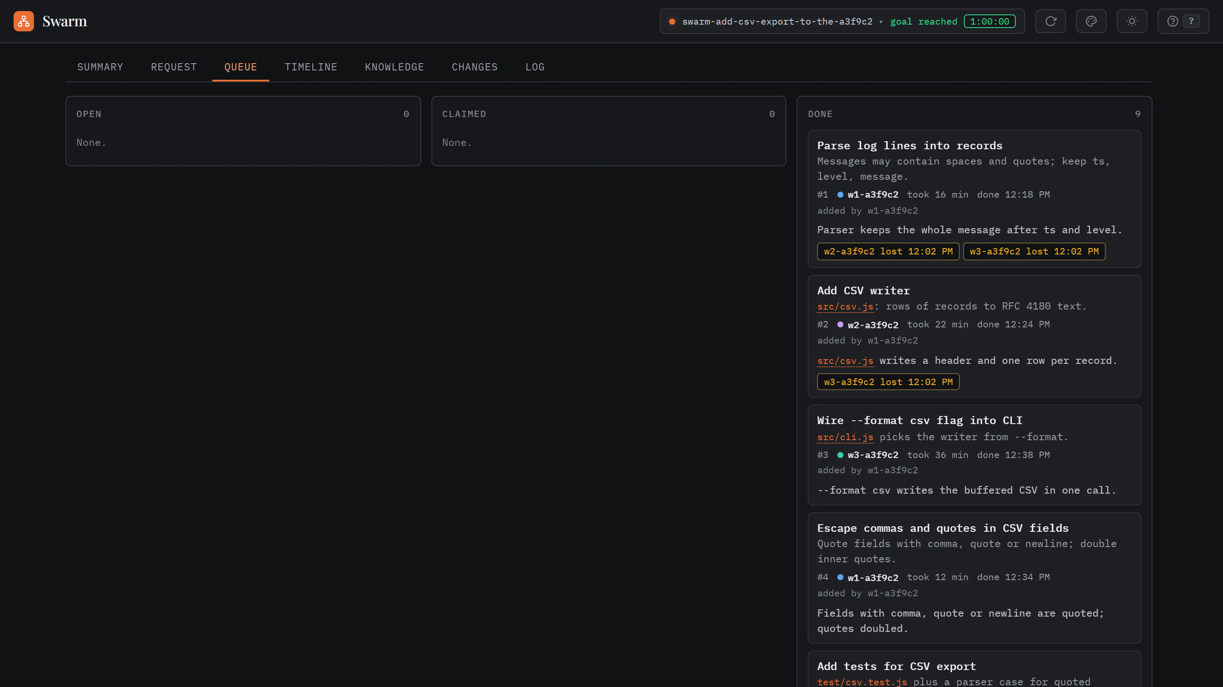Open the Log tab
1223x687 pixels.
coord(535,67)
